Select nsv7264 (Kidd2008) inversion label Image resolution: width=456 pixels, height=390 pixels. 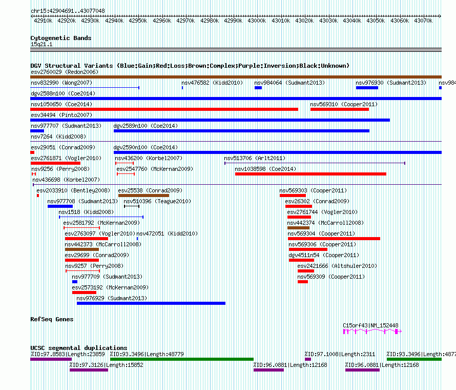click(x=58, y=136)
